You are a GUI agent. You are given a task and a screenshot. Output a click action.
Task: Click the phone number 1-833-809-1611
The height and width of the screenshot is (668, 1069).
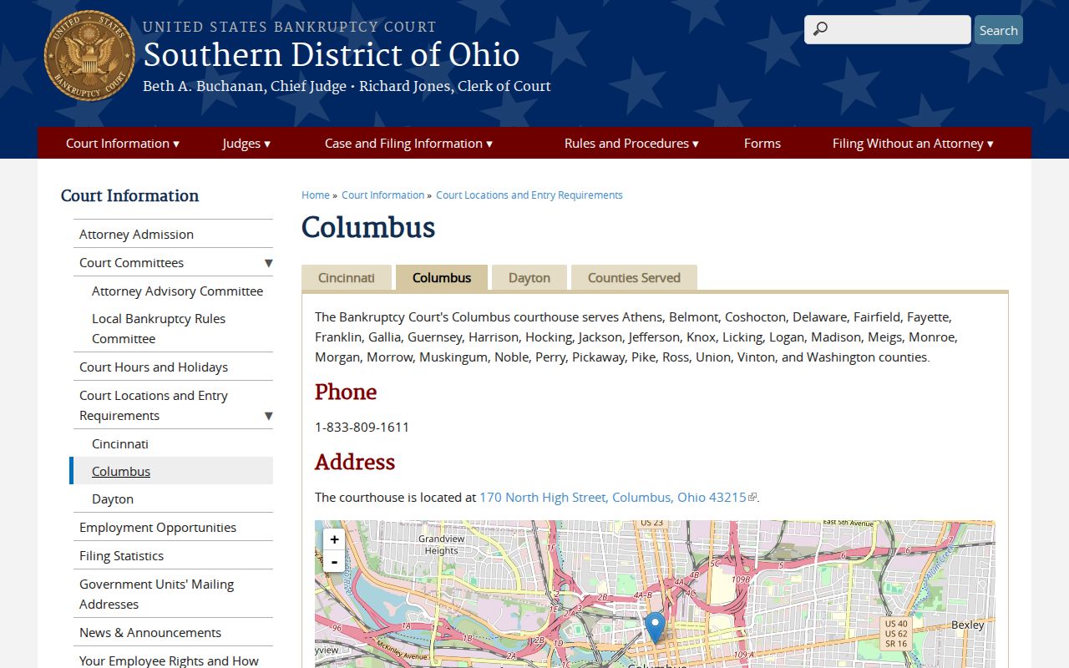pos(362,428)
